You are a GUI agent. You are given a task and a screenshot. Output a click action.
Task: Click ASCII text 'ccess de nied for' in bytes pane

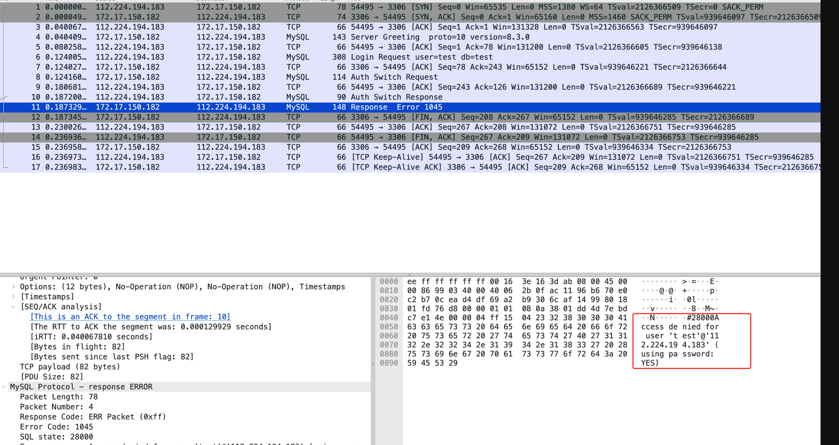680,327
